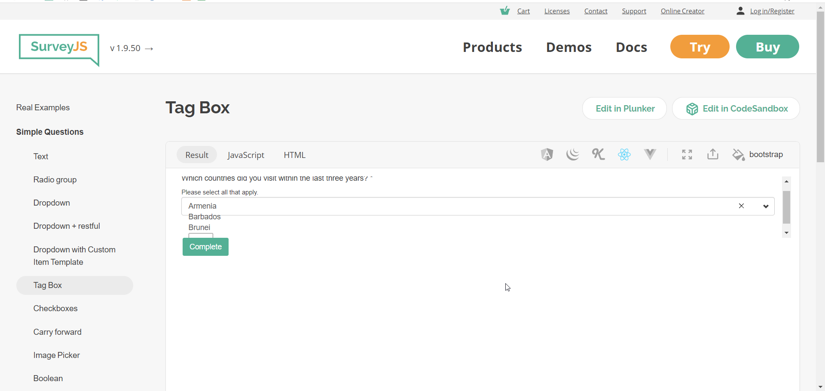
Task: Select the Angular framework icon
Action: point(547,155)
